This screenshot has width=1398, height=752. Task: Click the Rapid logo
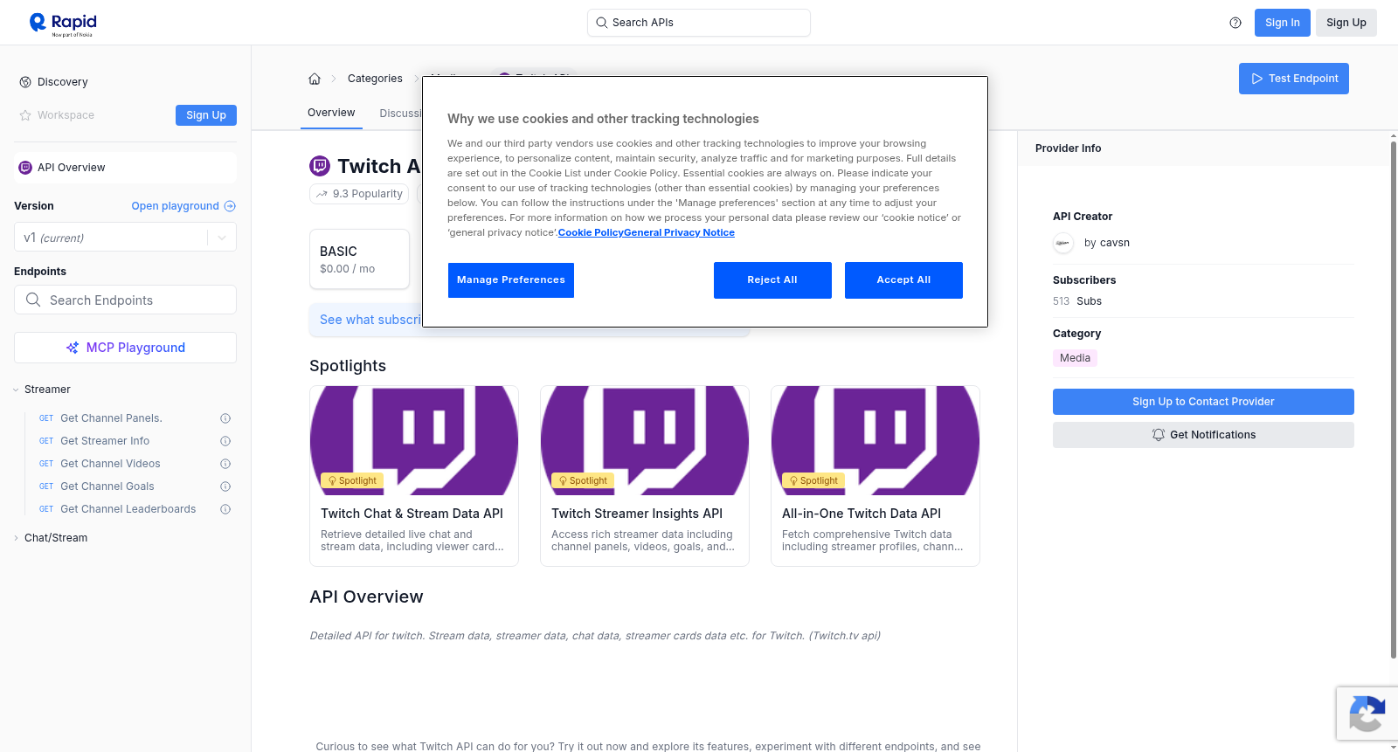click(63, 24)
